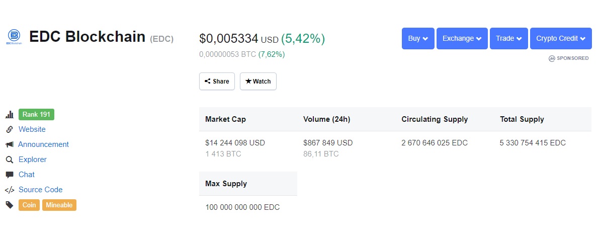Select the Mineable tag
600x238 pixels.
point(59,205)
